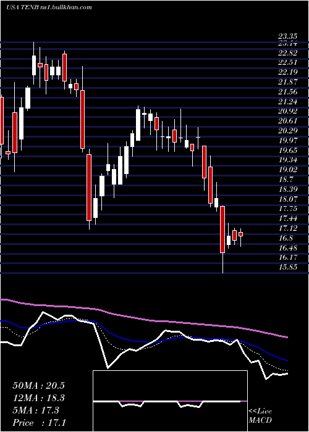Click the 17.44 price axis label

pyautogui.click(x=287, y=218)
